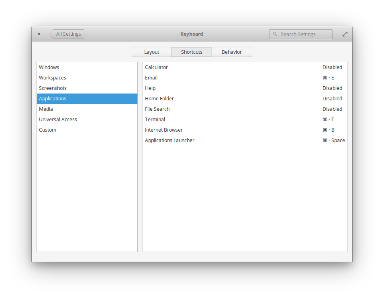Select the Home Folder shortcut row
Viewport: 384px width, 299px height.
pyautogui.click(x=245, y=99)
